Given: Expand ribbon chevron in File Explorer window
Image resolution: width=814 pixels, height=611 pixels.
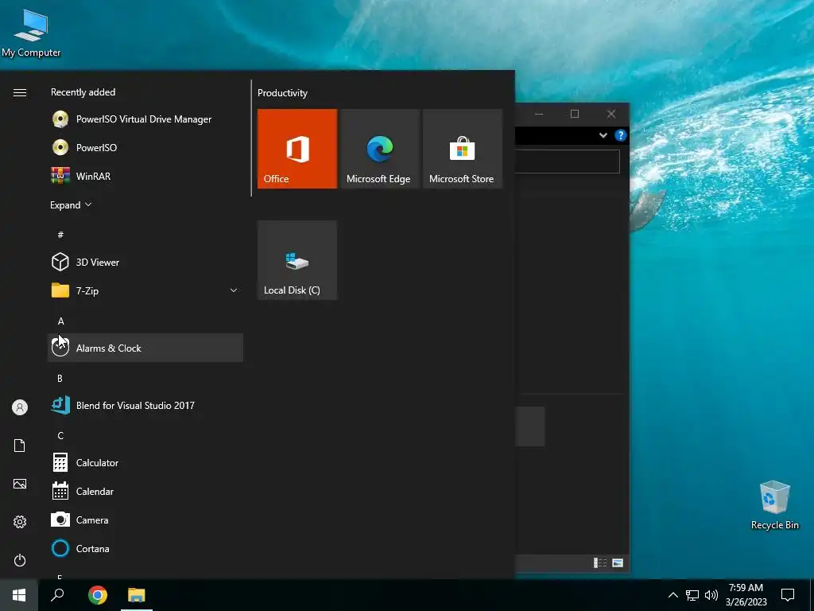Looking at the screenshot, I should tap(603, 135).
